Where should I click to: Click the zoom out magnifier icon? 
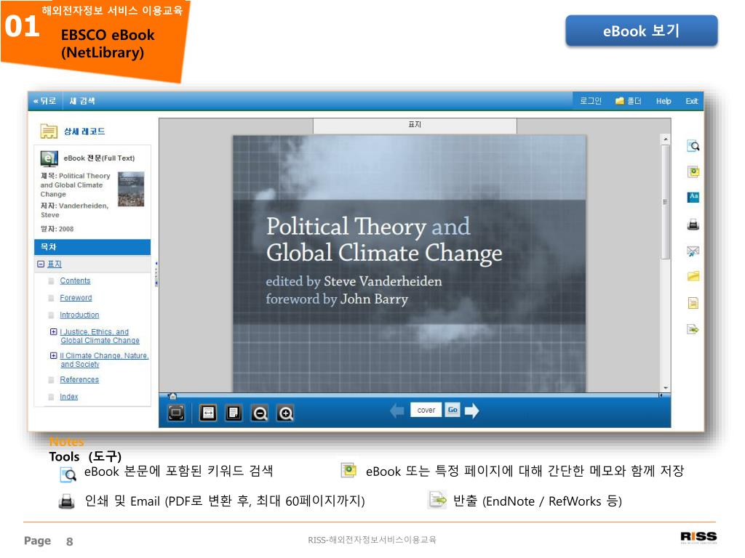[x=260, y=413]
